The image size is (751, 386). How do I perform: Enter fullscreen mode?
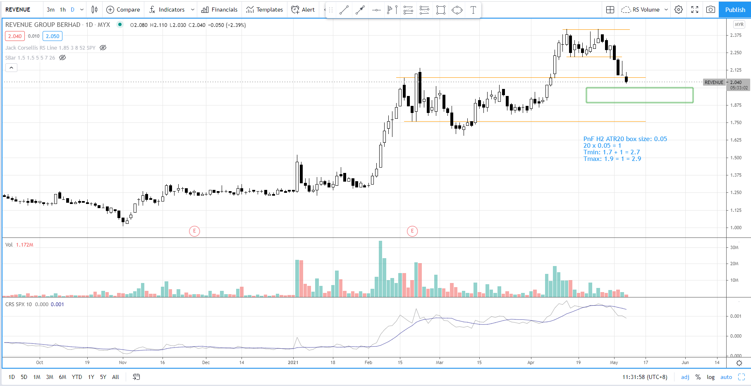[x=695, y=10]
